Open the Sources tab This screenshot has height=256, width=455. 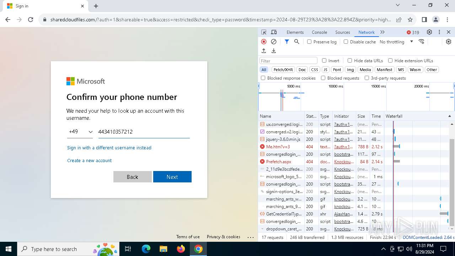pyautogui.click(x=343, y=32)
